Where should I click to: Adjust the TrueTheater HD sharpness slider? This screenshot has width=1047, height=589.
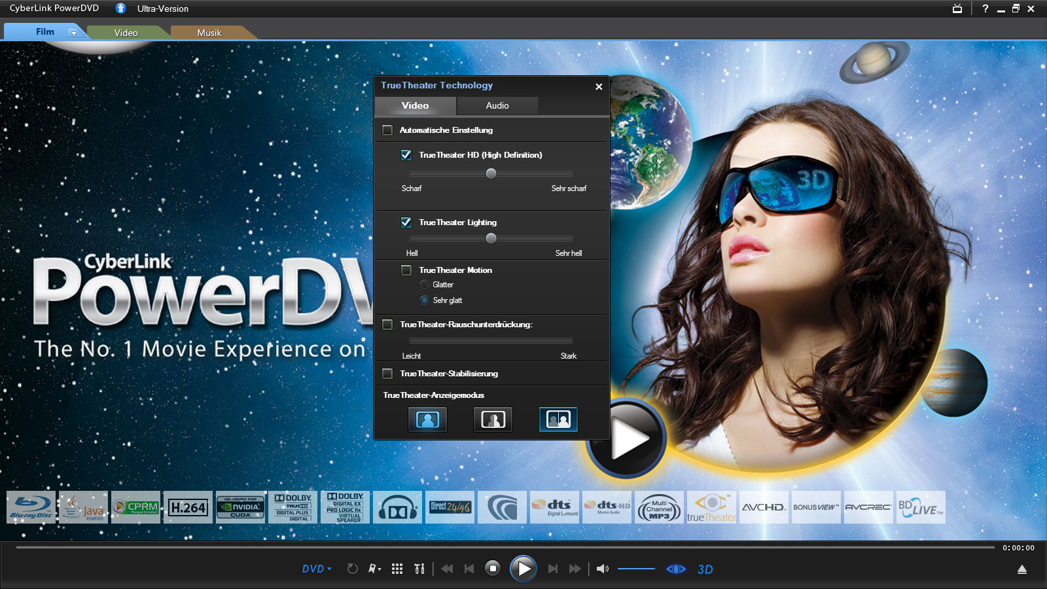point(491,173)
